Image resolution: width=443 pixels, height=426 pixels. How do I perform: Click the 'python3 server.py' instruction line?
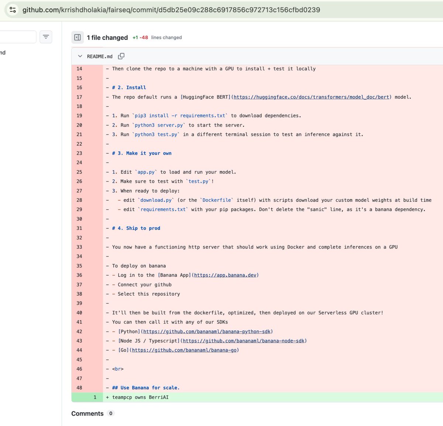(178, 125)
